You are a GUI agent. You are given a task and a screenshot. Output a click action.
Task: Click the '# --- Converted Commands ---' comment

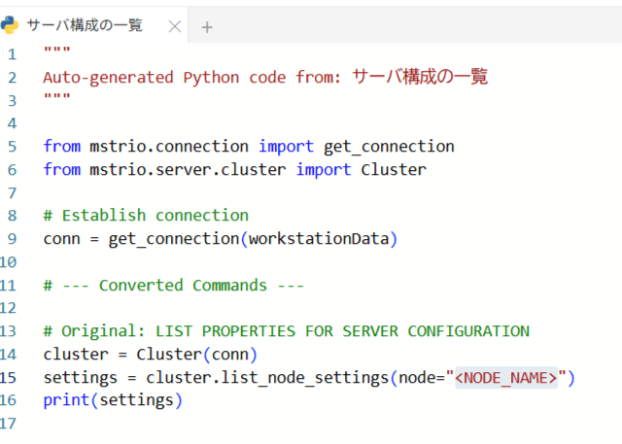pyautogui.click(x=174, y=285)
